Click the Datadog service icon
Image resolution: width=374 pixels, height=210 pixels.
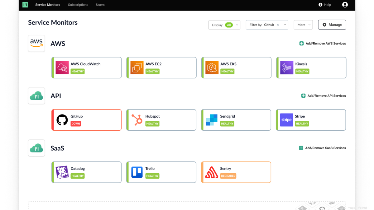point(62,172)
